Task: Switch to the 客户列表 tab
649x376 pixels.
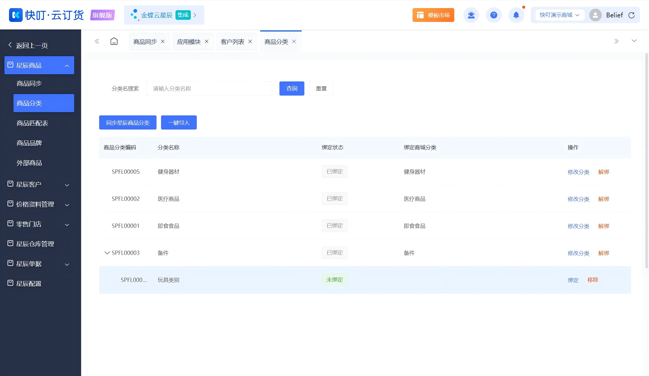Action: (x=233, y=42)
